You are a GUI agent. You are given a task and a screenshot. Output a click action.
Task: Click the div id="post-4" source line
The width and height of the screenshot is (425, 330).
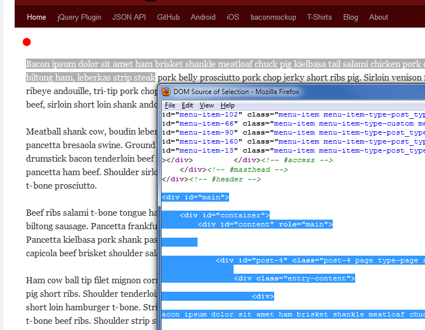(320, 260)
